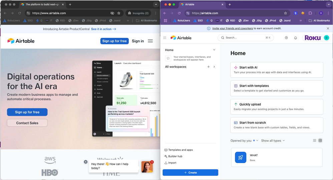The width and height of the screenshot is (333, 180).
Task: Expand All workspaces chevron
Action: click(x=214, y=67)
